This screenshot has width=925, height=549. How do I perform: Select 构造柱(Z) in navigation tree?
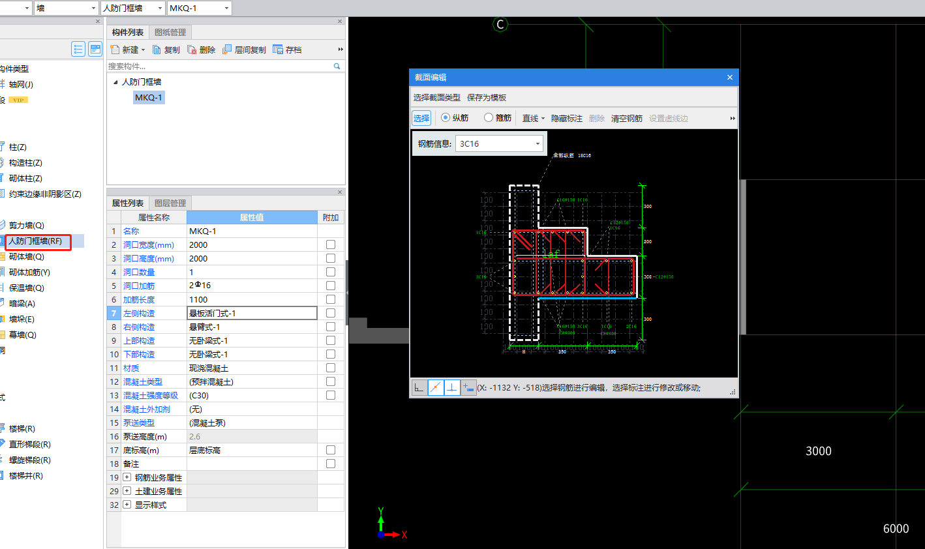tap(25, 162)
